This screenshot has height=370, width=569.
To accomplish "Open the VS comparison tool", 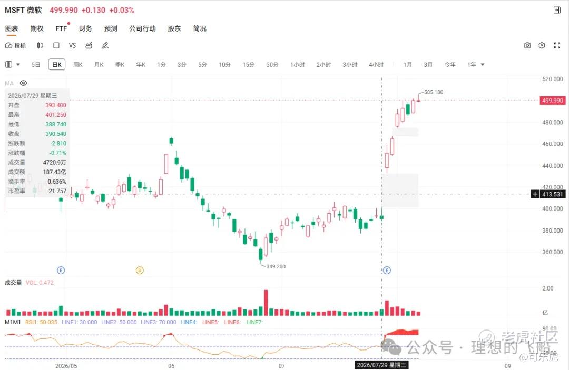I will 72,45.
